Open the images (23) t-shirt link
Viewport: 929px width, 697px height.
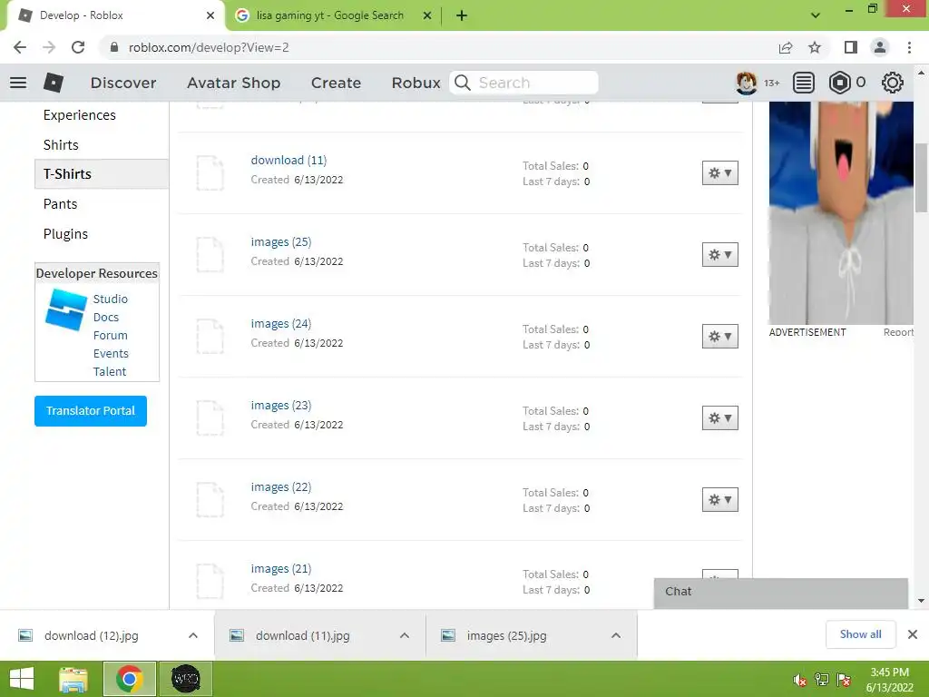click(281, 406)
